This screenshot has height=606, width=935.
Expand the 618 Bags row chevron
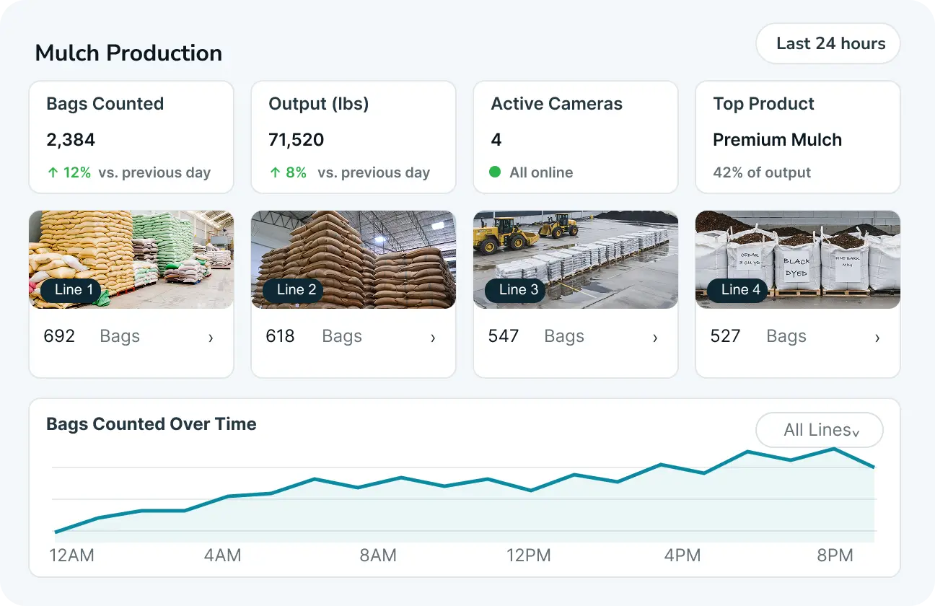tap(433, 338)
